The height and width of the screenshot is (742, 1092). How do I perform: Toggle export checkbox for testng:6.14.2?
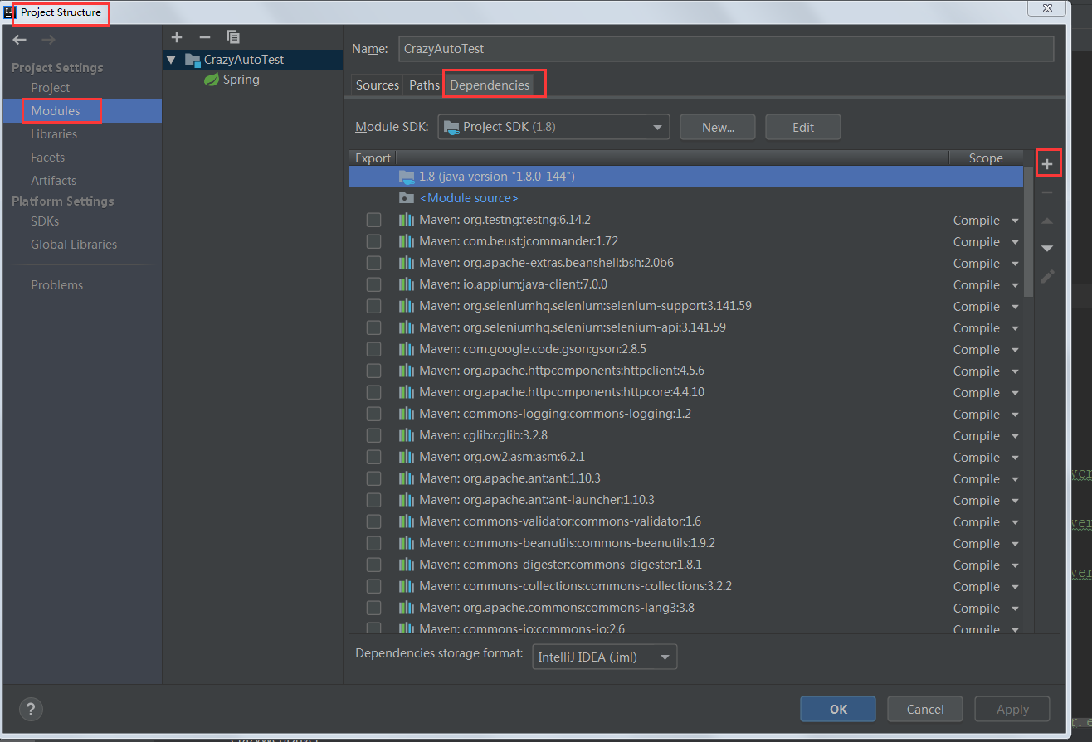point(373,220)
